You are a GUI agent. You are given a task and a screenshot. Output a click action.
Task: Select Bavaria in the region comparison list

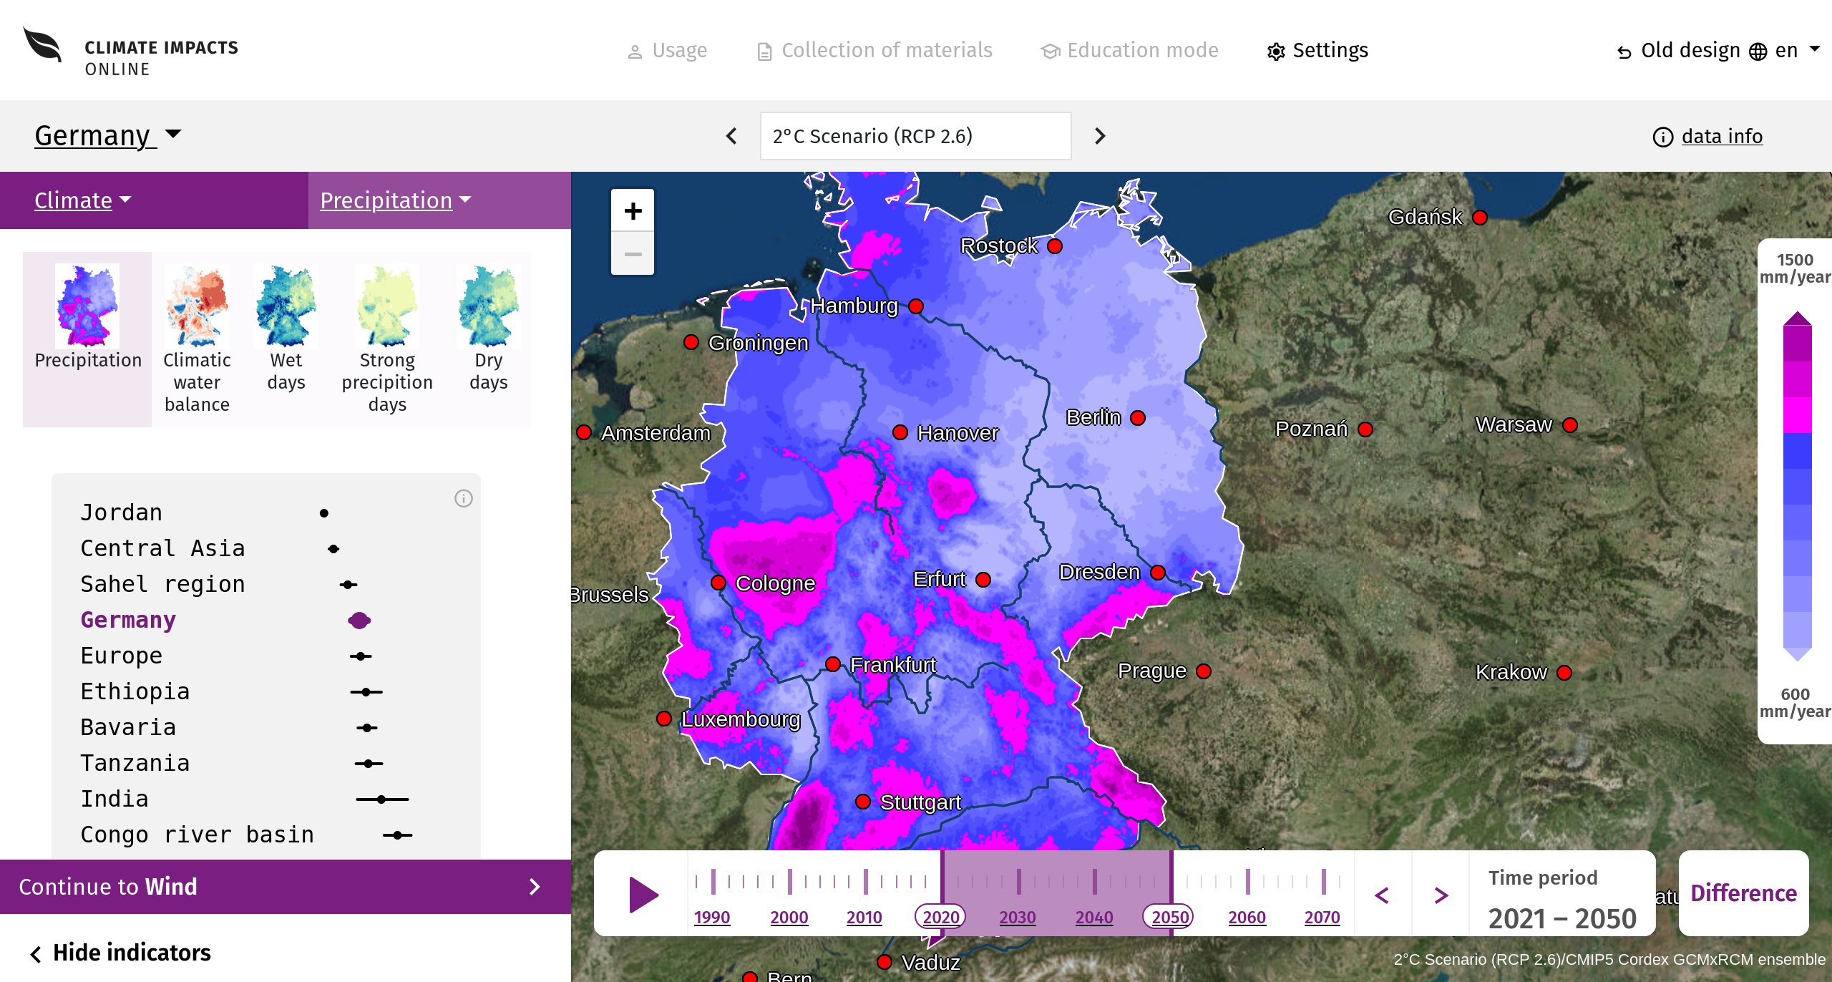(x=128, y=727)
